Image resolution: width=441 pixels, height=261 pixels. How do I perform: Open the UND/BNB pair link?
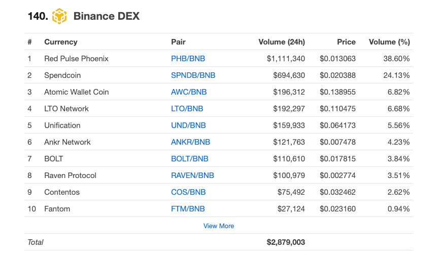pyautogui.click(x=188, y=125)
